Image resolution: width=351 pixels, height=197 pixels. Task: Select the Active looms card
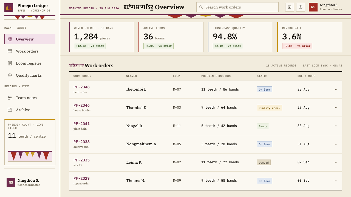coord(171,37)
